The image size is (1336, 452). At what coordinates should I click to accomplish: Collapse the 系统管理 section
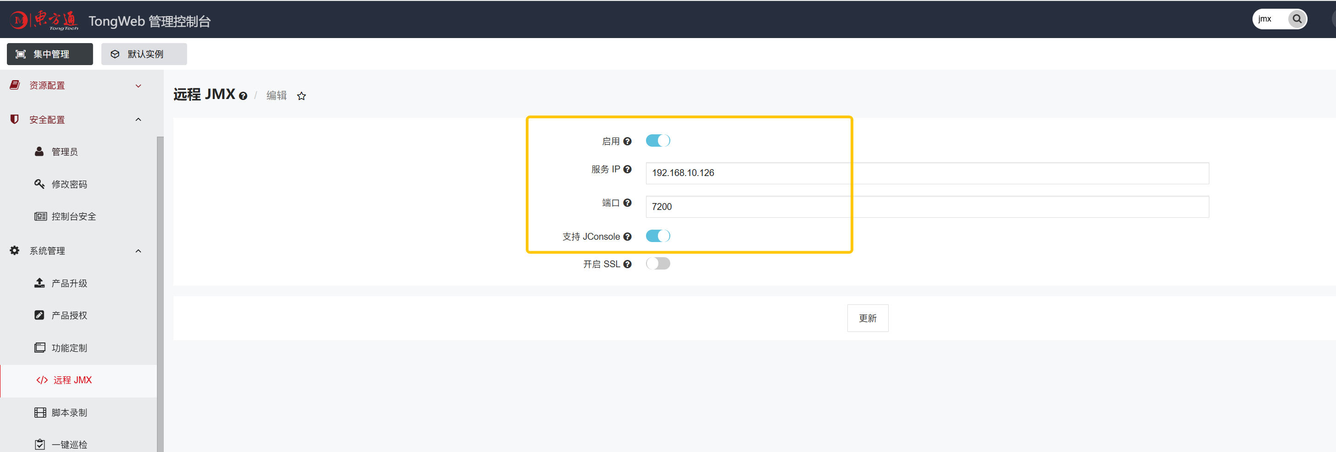click(138, 250)
